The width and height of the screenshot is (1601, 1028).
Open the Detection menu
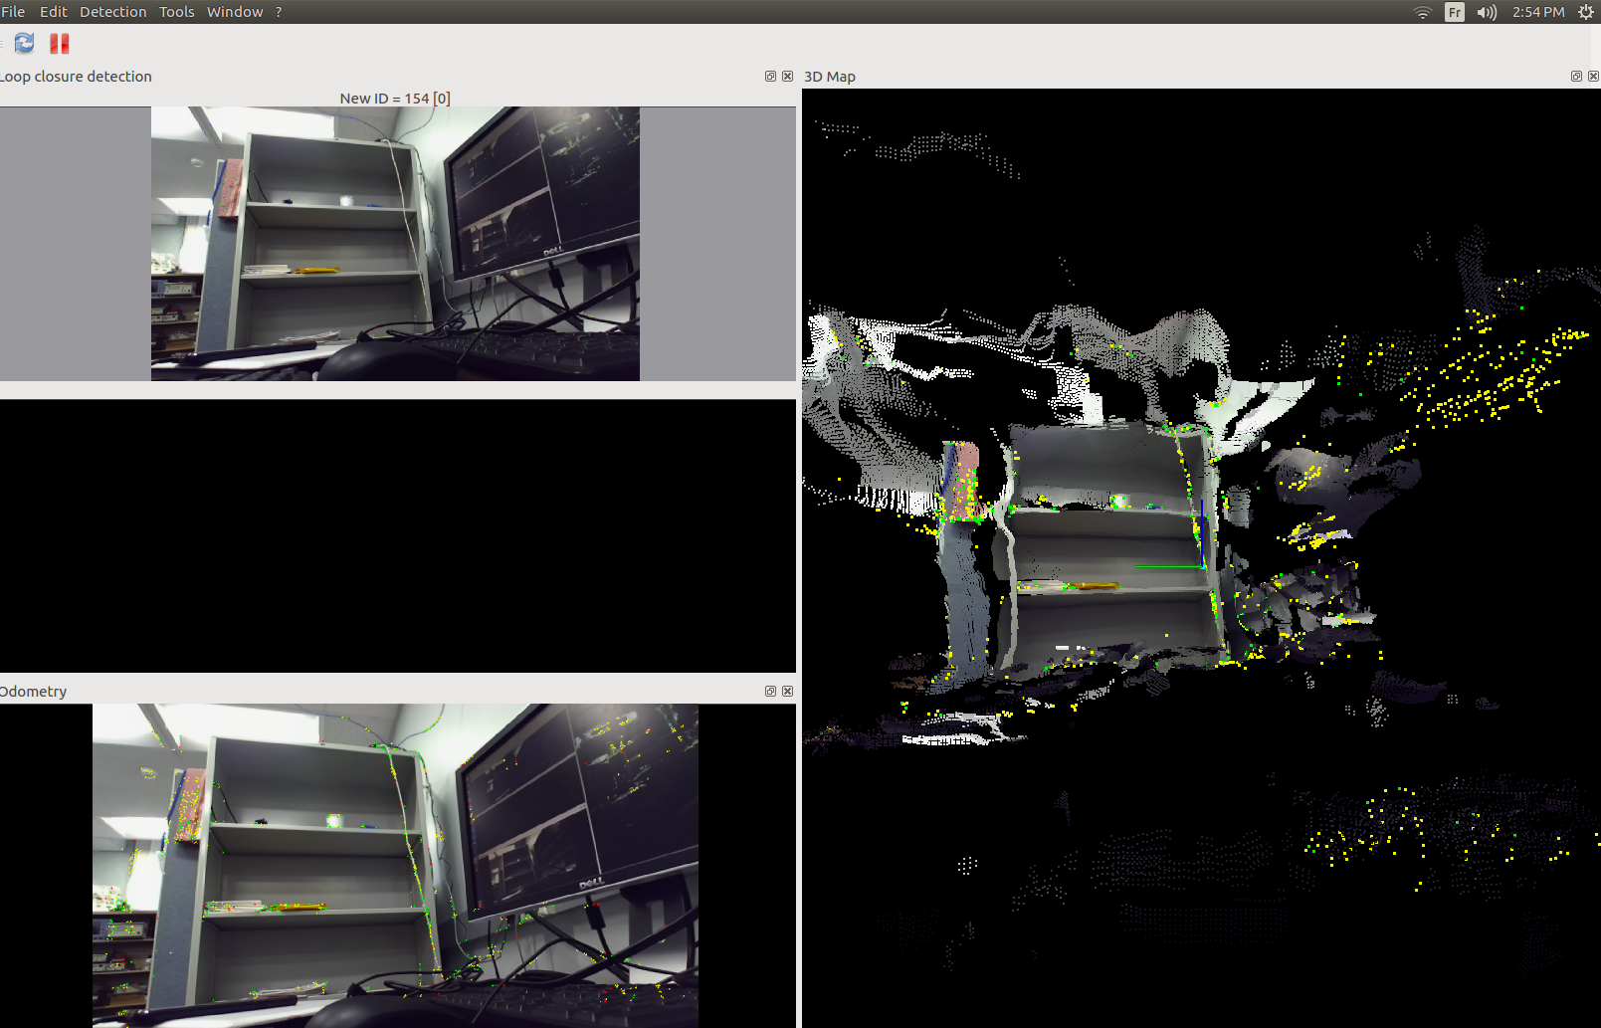pyautogui.click(x=112, y=12)
